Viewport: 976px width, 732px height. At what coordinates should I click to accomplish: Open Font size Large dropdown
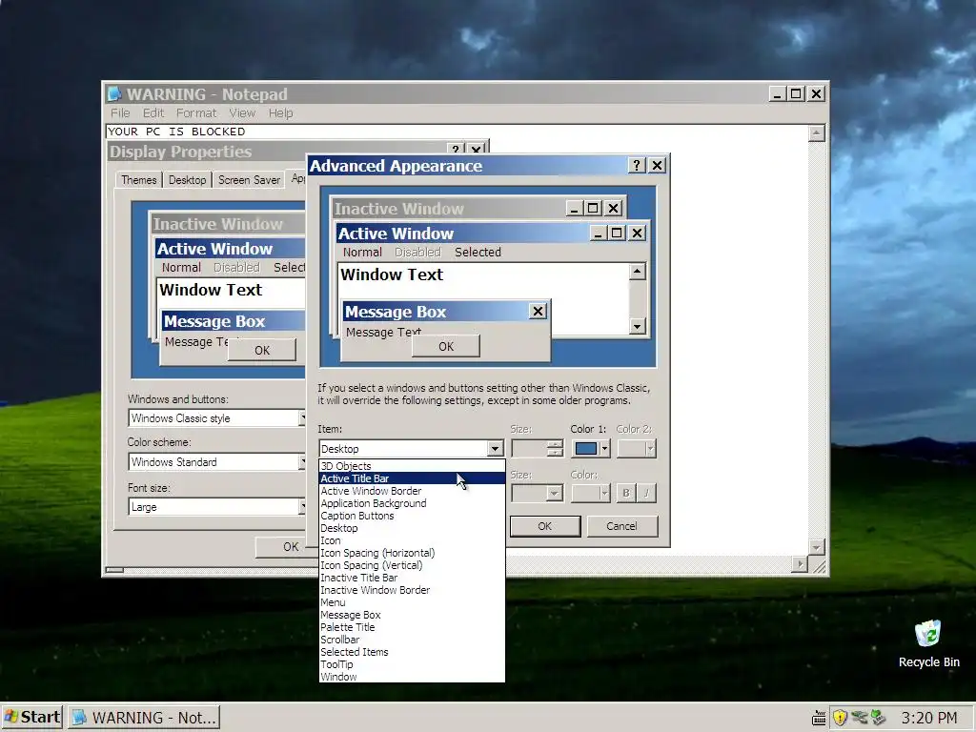pyautogui.click(x=216, y=507)
